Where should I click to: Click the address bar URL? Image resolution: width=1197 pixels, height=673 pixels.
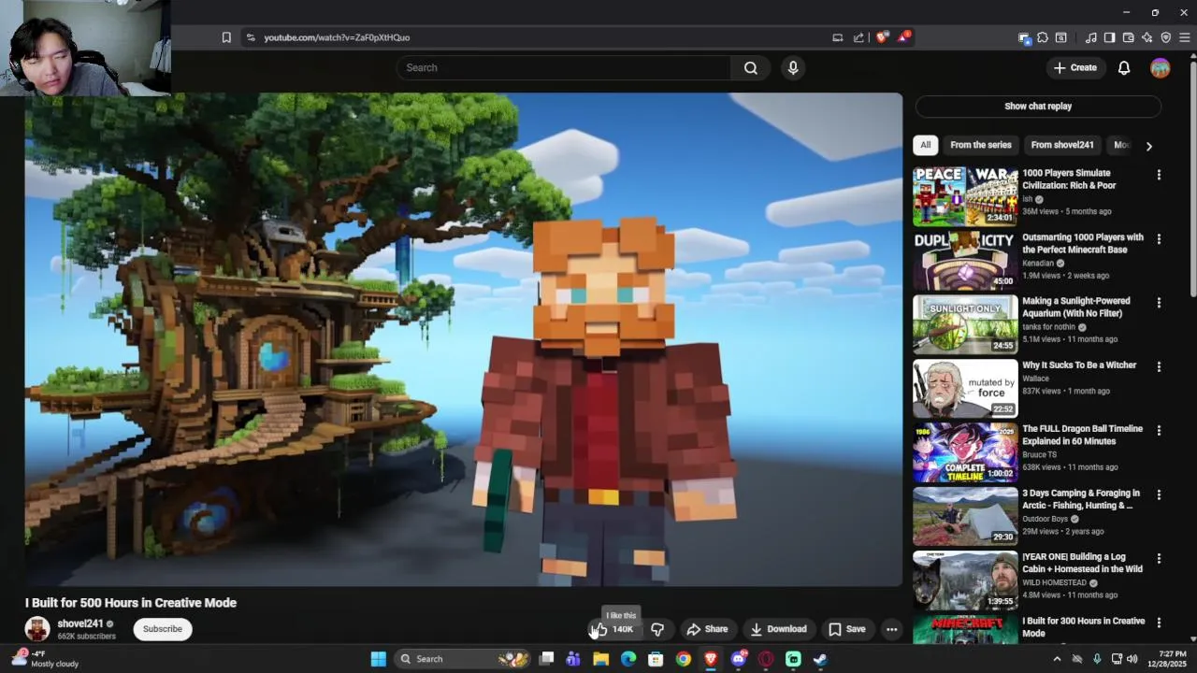click(x=337, y=37)
